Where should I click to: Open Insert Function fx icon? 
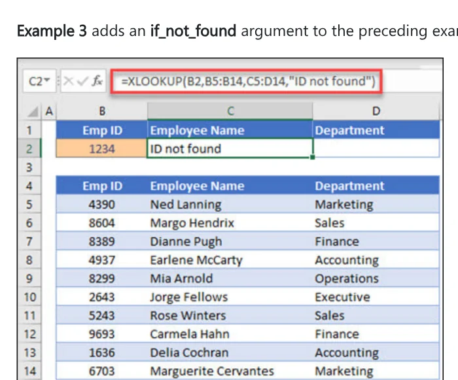click(97, 80)
